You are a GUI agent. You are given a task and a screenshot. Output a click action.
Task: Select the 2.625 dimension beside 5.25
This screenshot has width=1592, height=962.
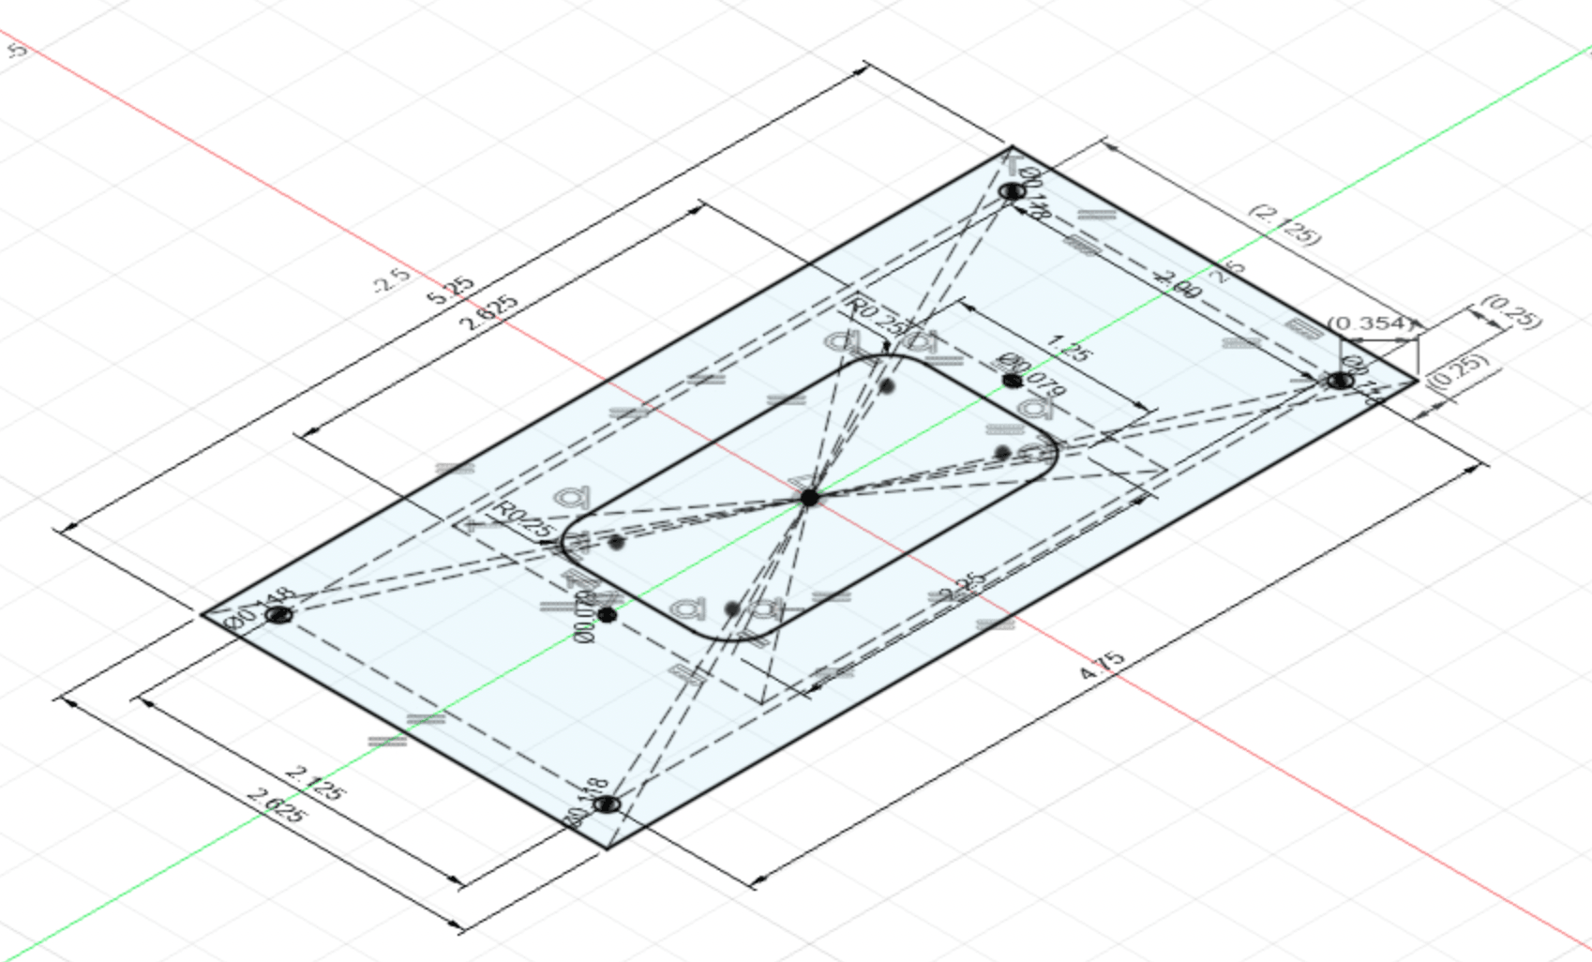(487, 312)
